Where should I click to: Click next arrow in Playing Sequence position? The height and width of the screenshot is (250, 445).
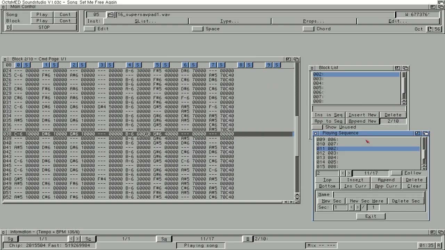click(349, 173)
